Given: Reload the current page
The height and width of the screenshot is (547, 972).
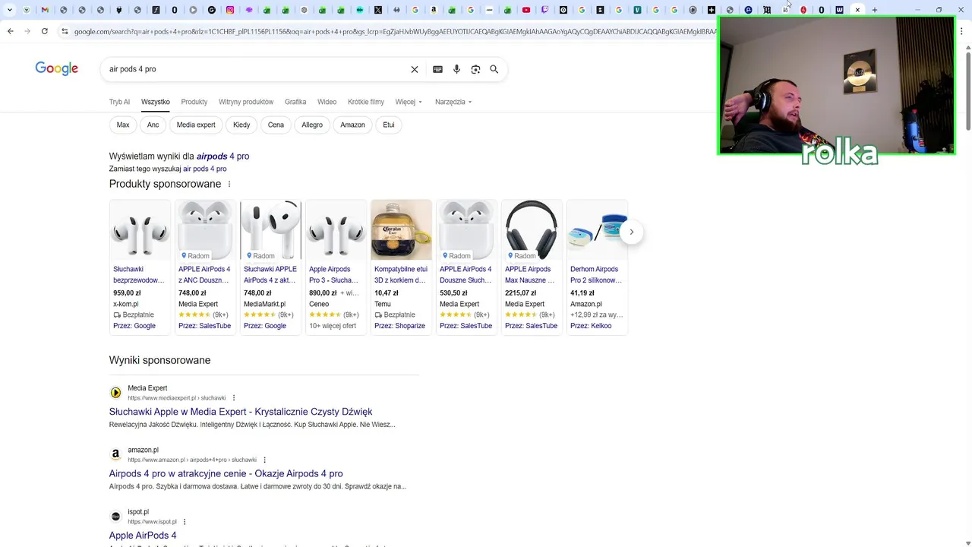Looking at the screenshot, I should tap(45, 31).
